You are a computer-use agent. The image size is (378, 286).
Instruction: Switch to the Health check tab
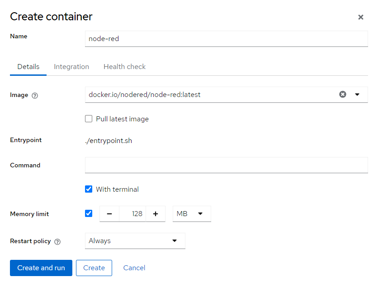[x=124, y=67]
